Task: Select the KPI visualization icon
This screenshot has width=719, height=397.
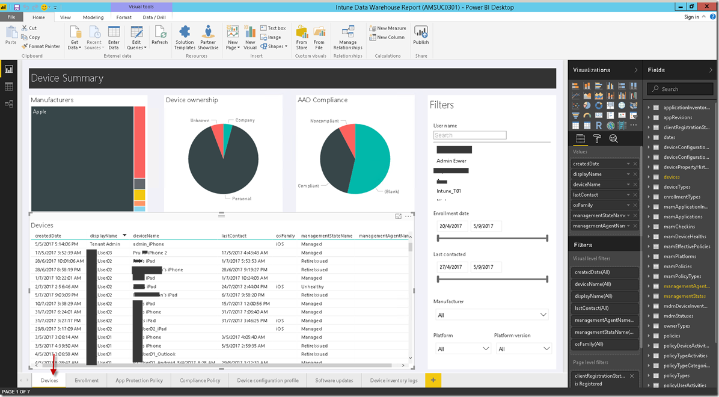Action: 622,115
